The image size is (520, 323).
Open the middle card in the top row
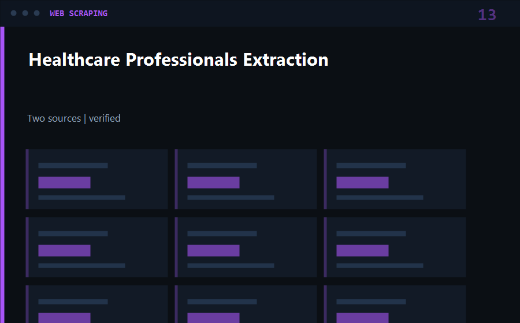coord(246,179)
